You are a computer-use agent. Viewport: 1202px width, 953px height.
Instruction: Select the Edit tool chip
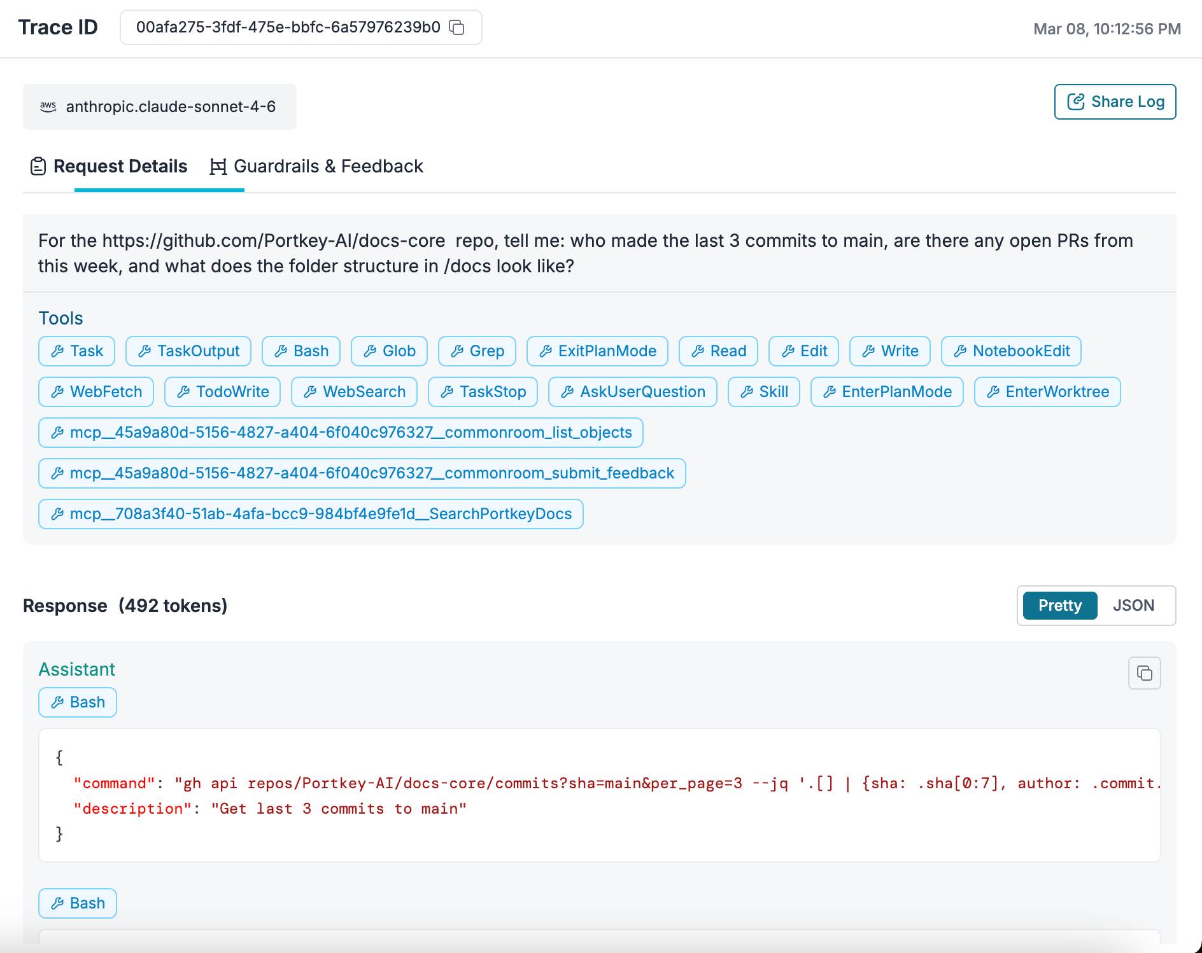(x=803, y=351)
